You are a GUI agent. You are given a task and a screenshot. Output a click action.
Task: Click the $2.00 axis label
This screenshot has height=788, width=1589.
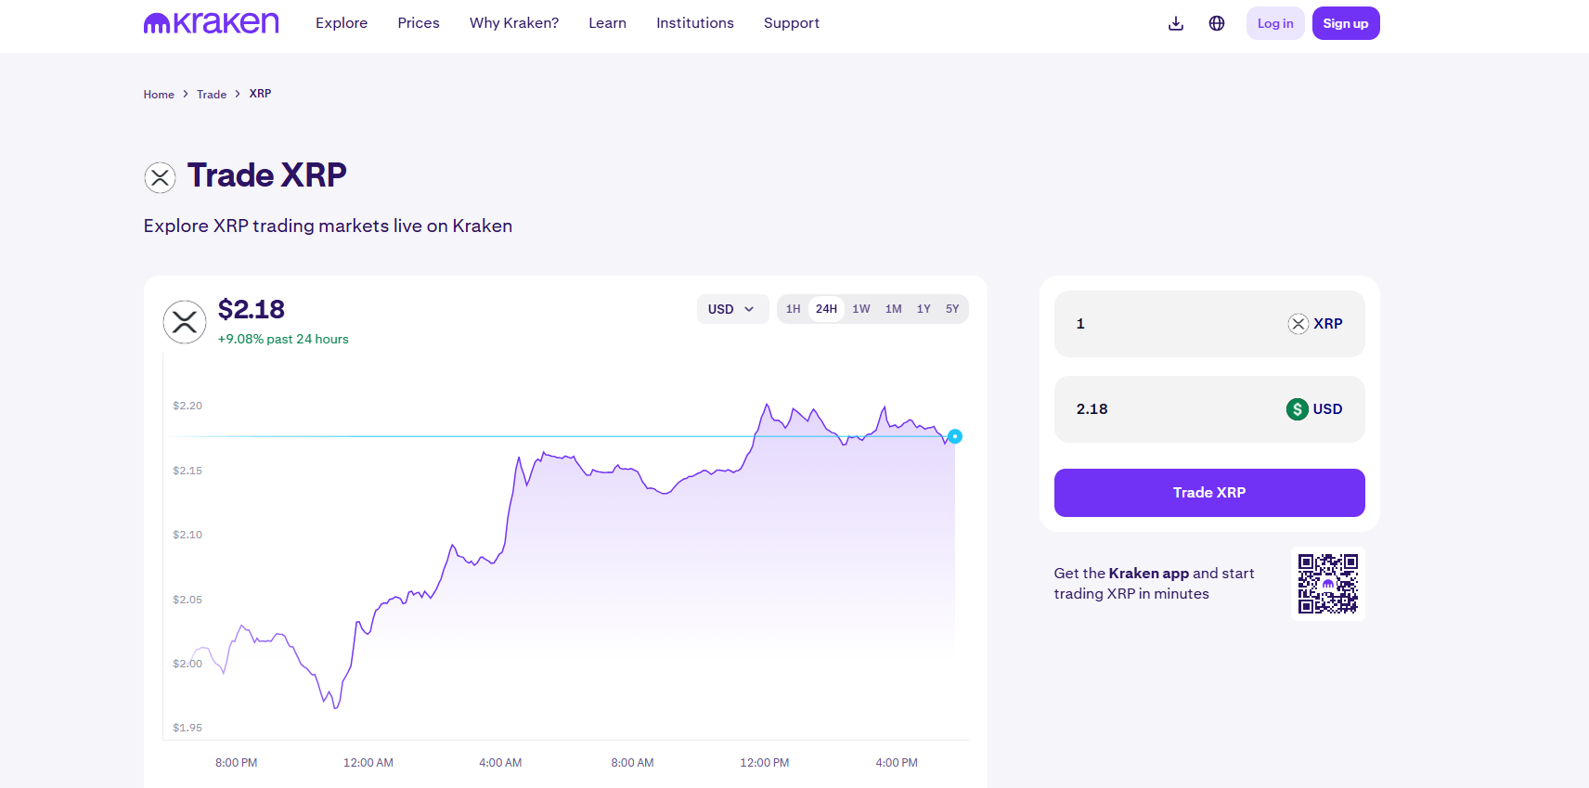187,664
